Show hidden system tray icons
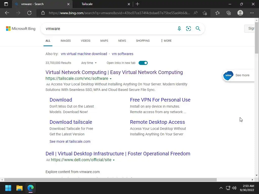 click(x=221, y=188)
